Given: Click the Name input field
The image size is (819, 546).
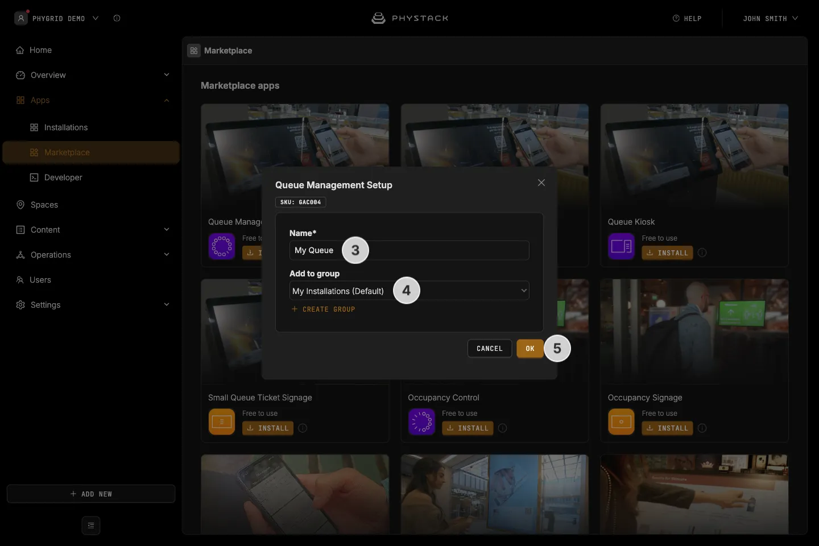Looking at the screenshot, I should coord(409,250).
